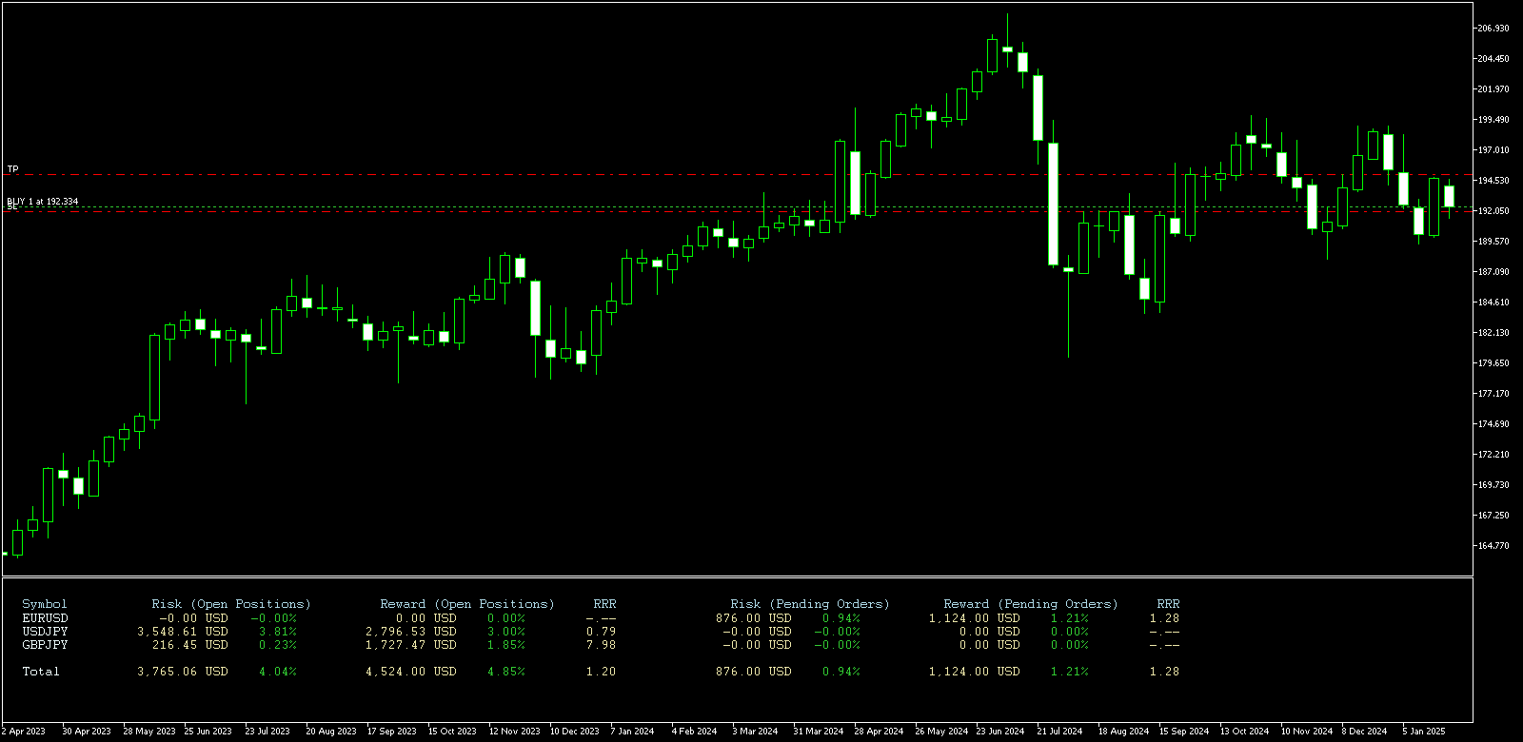Click the Risk (Open Positions) header

coord(231,604)
